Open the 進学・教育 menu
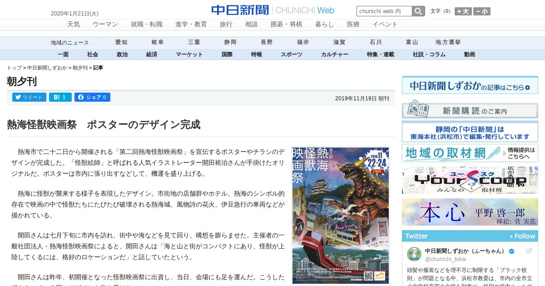The width and height of the screenshot is (545, 286). click(x=191, y=24)
